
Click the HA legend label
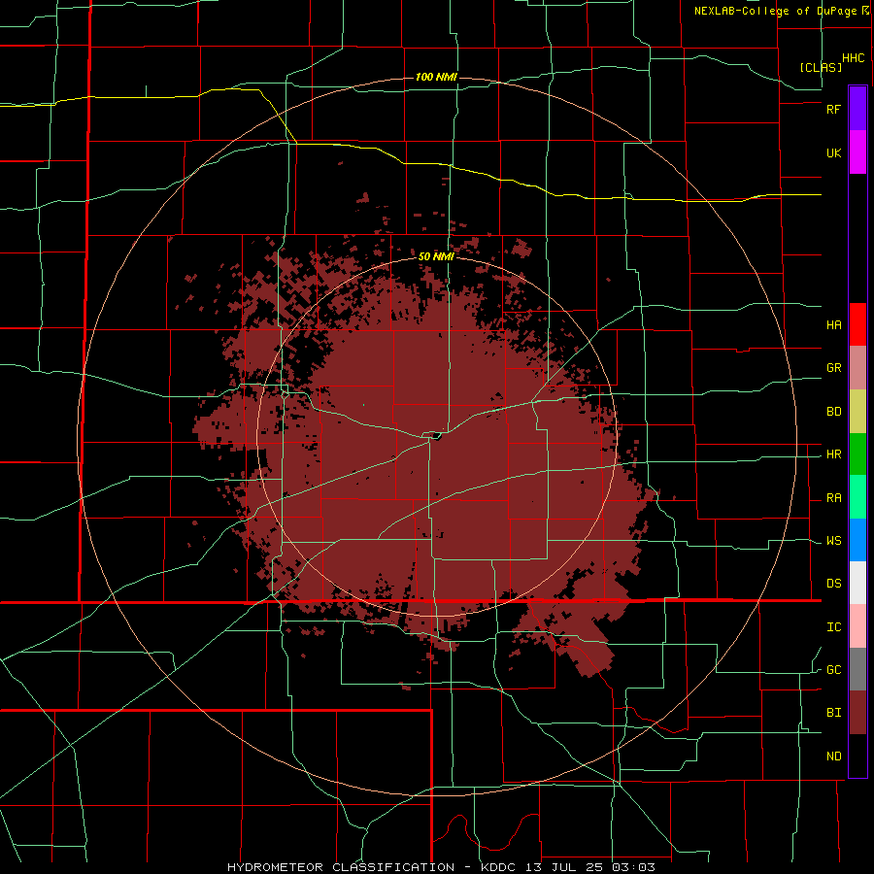(833, 324)
